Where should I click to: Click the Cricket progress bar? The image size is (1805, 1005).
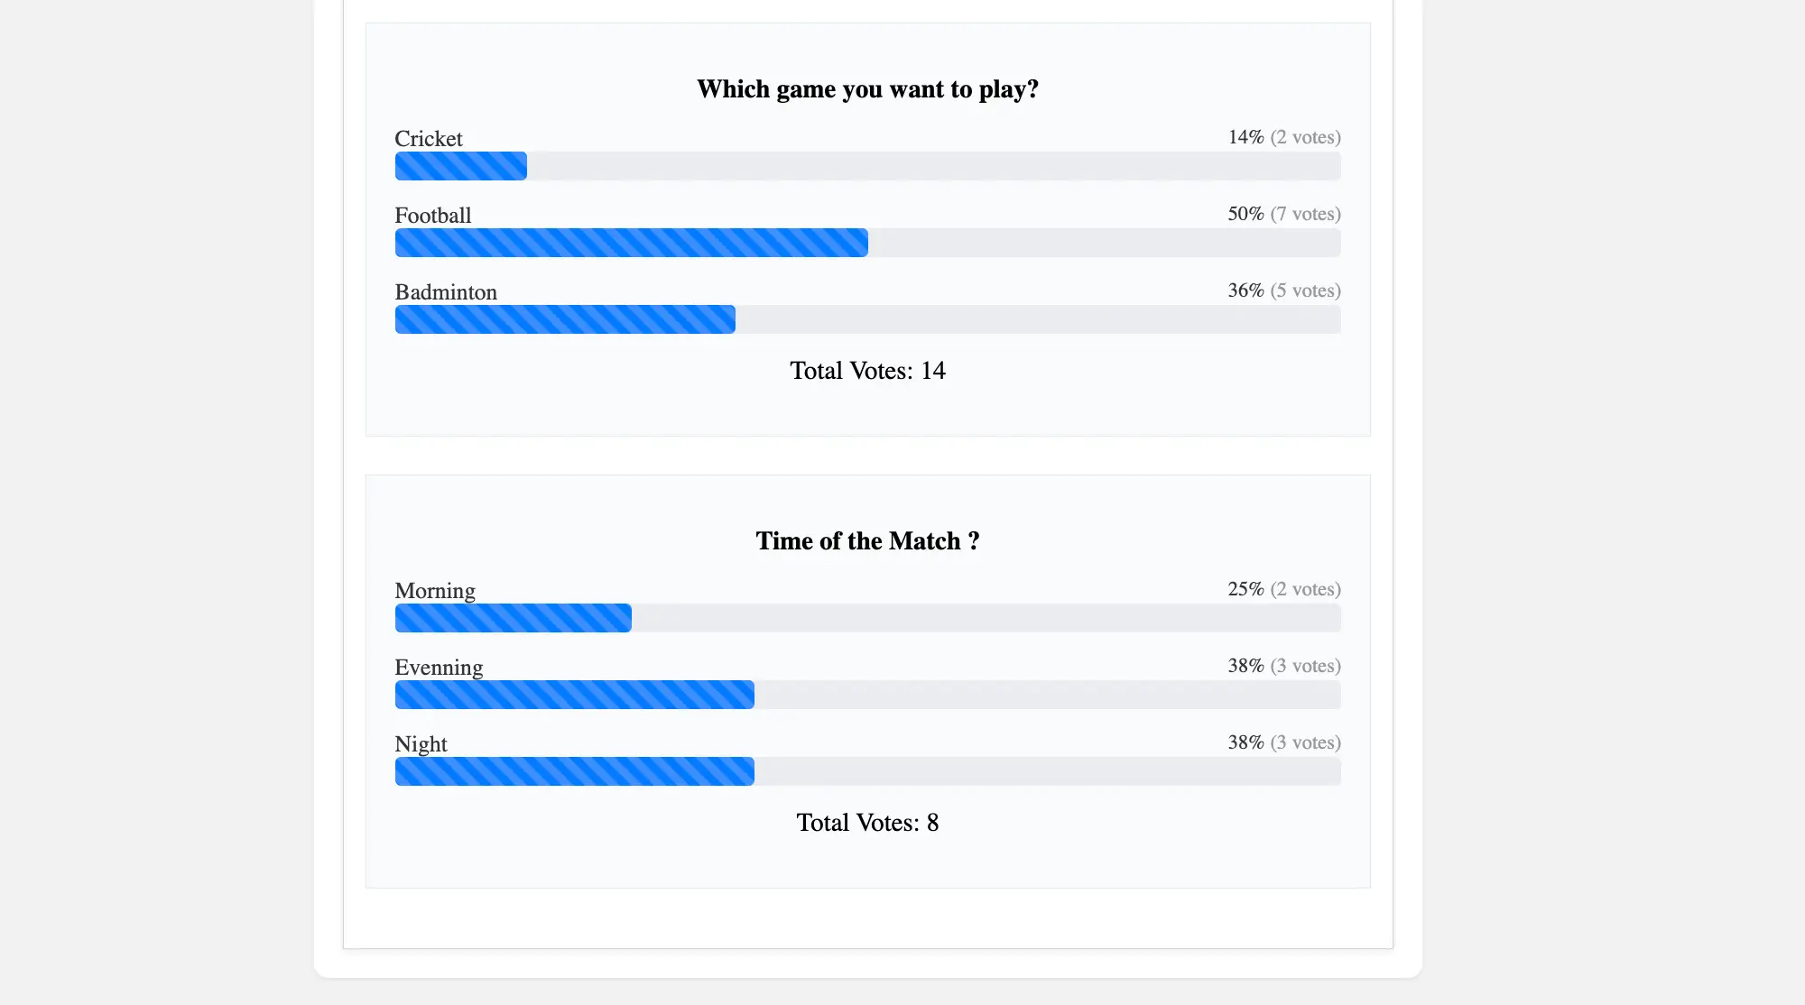point(867,166)
